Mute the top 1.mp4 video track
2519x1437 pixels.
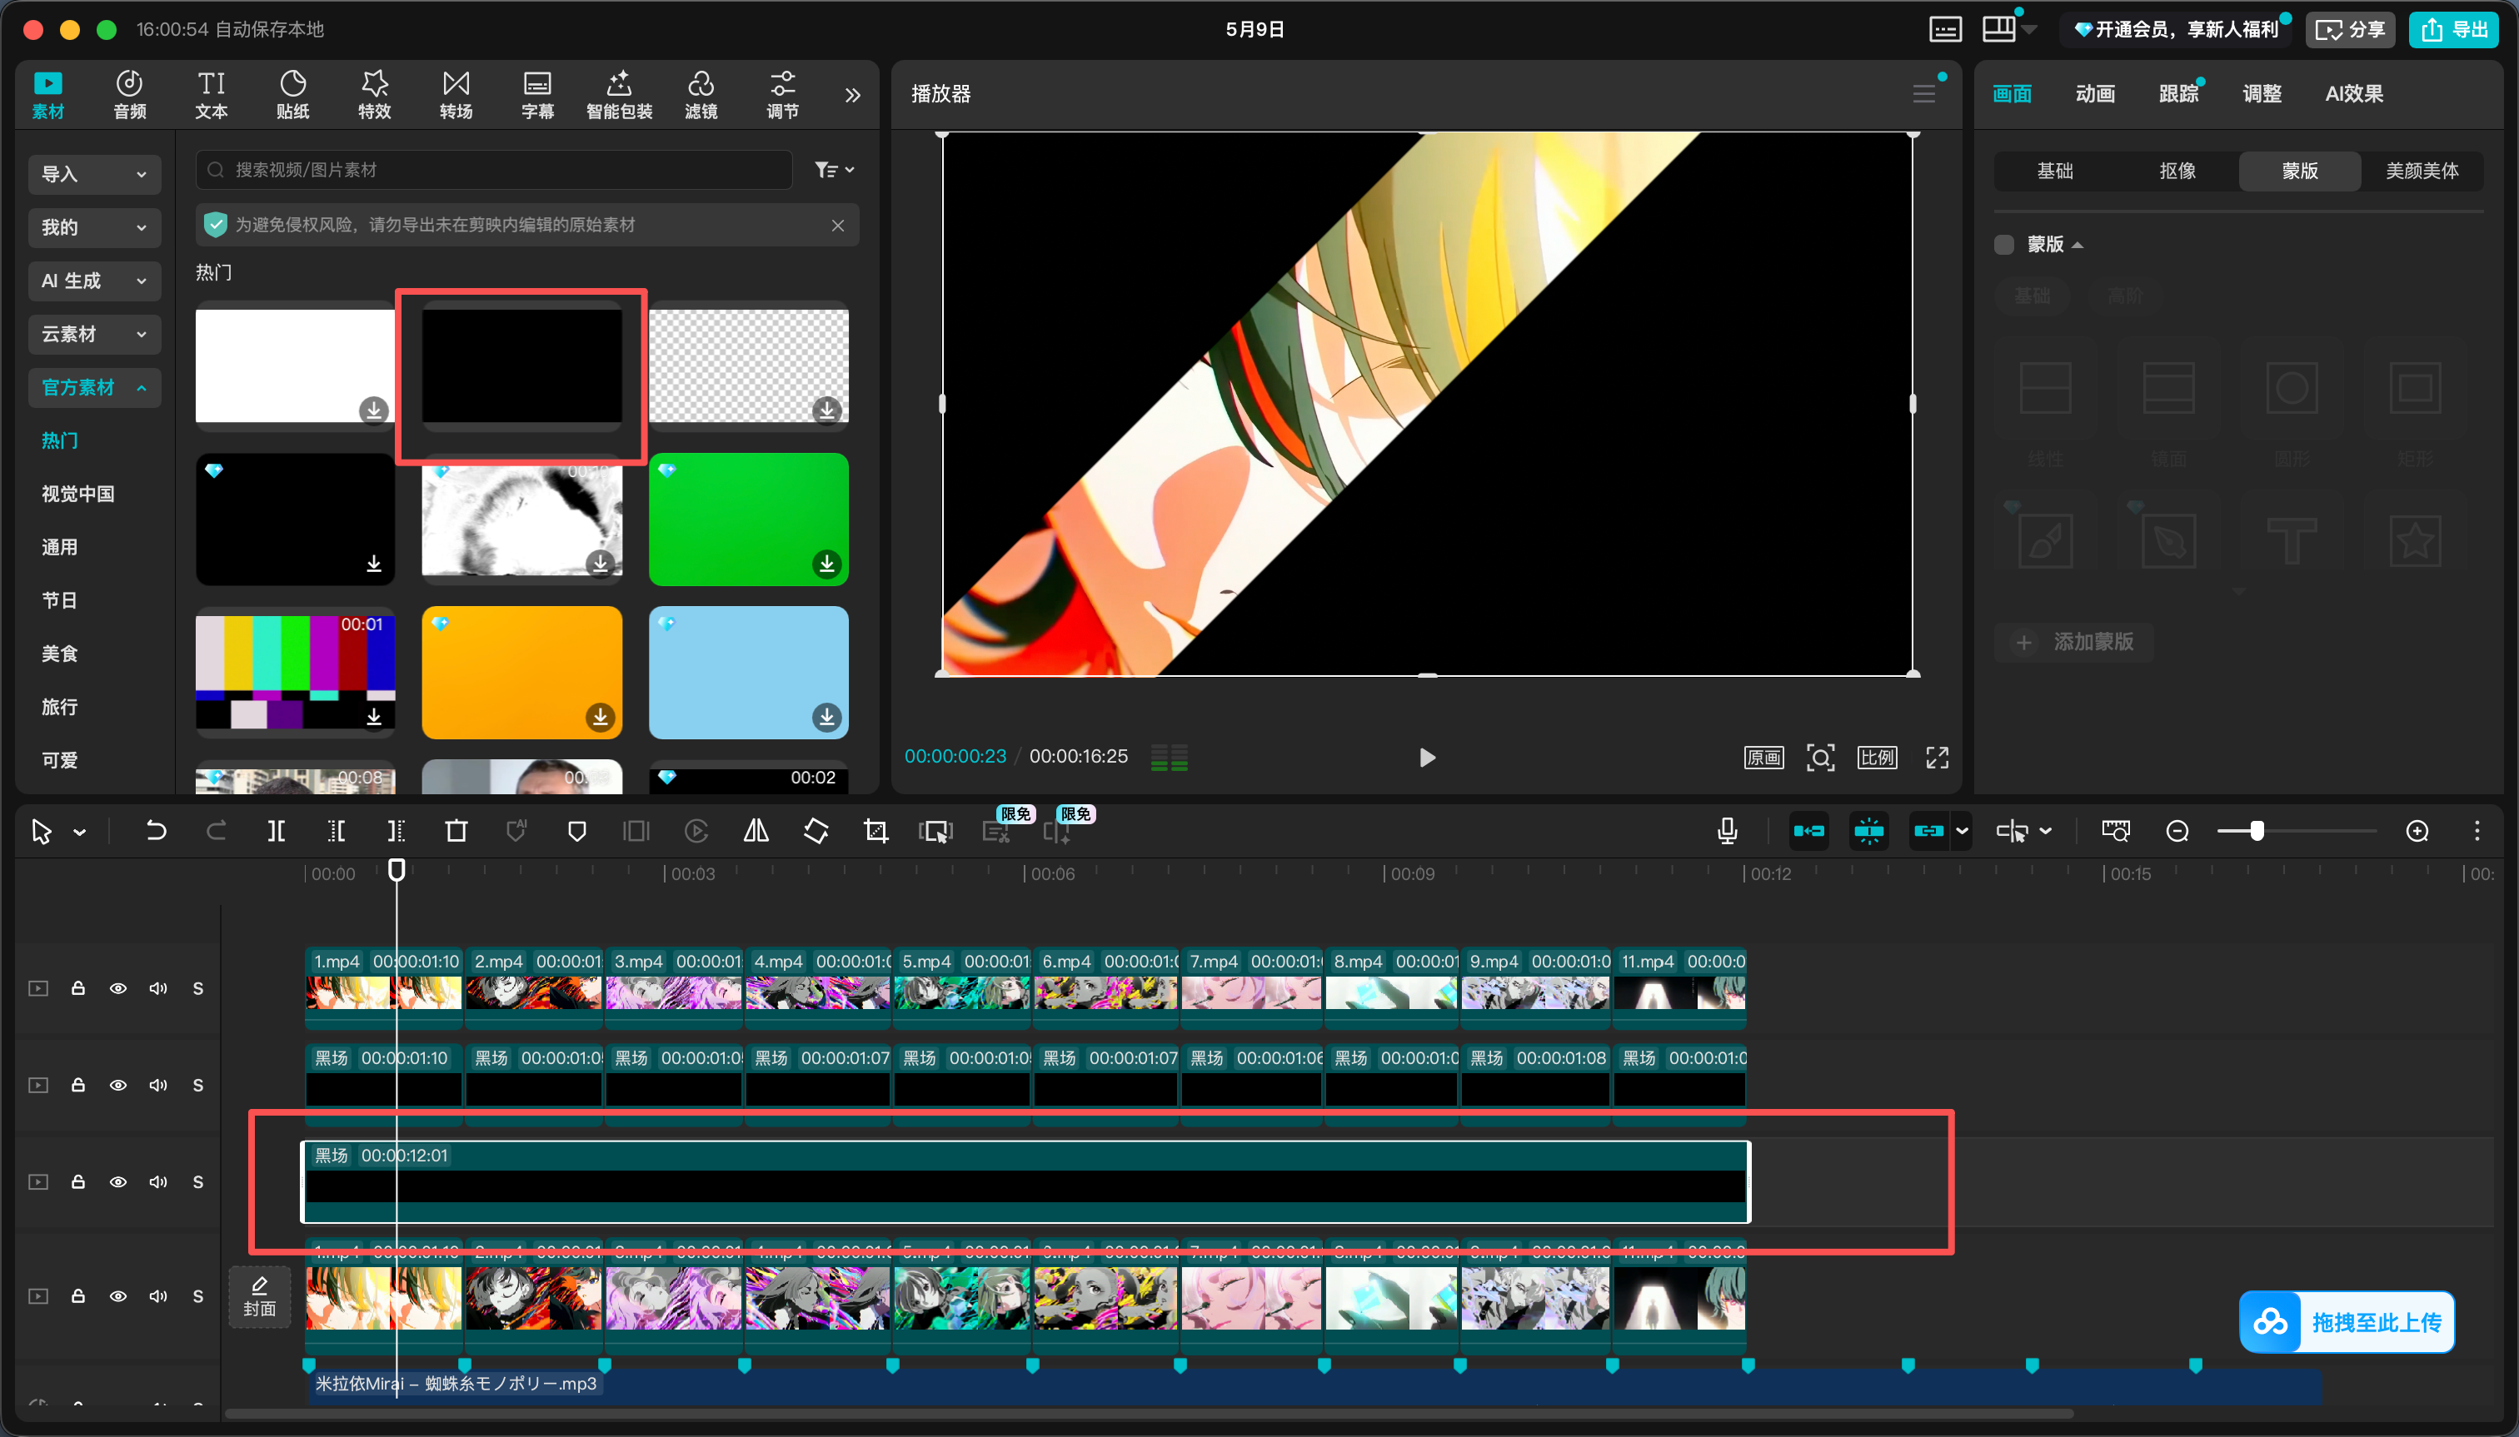pos(158,988)
